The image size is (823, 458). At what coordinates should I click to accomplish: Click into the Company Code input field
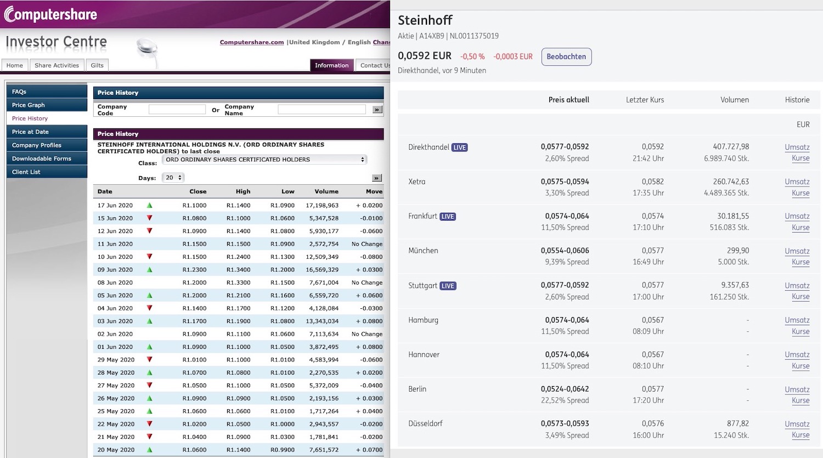[177, 109]
